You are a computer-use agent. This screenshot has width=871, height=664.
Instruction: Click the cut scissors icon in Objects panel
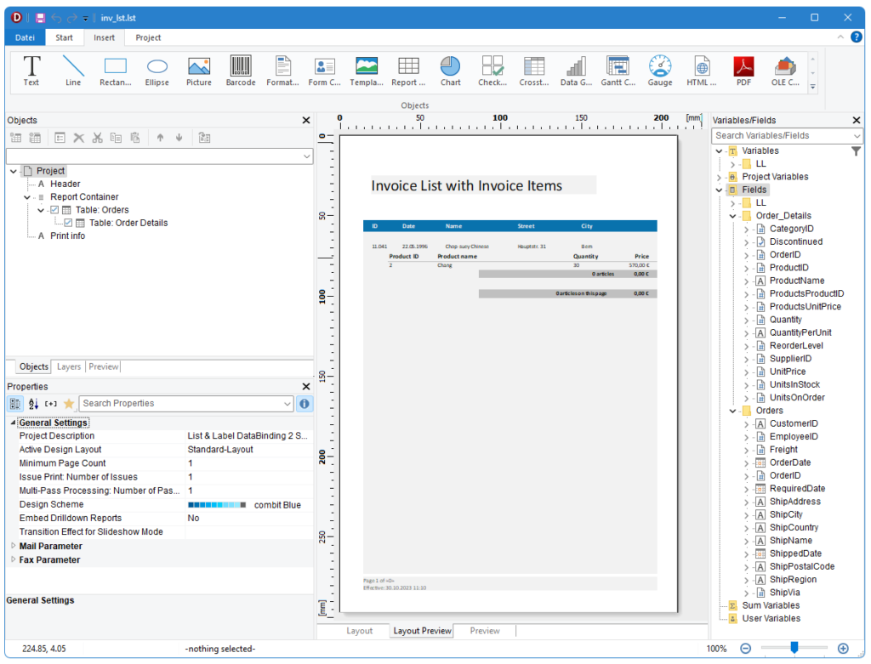pos(97,138)
